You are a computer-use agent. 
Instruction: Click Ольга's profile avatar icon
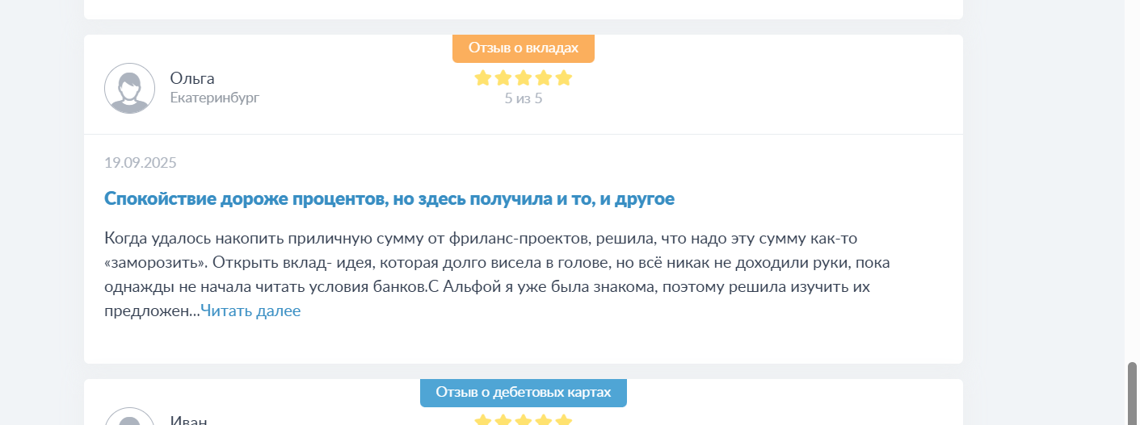pyautogui.click(x=129, y=88)
